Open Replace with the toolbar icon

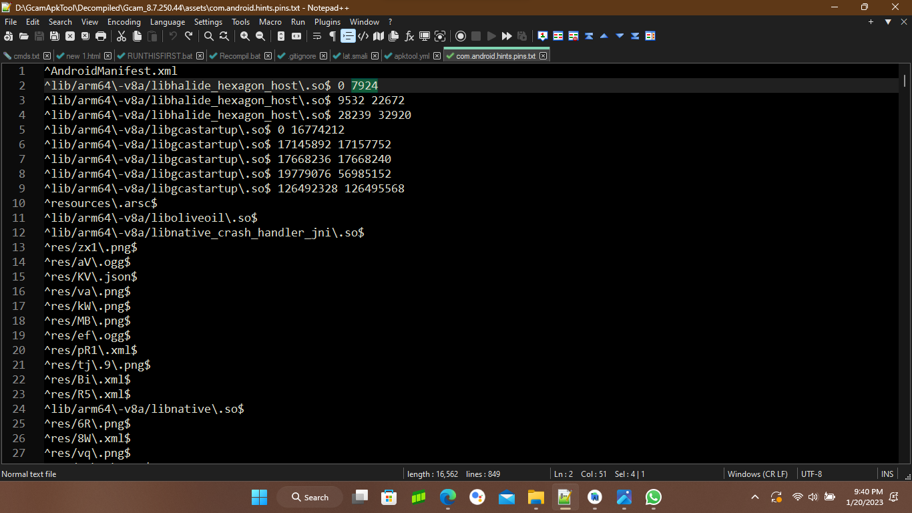pos(224,36)
